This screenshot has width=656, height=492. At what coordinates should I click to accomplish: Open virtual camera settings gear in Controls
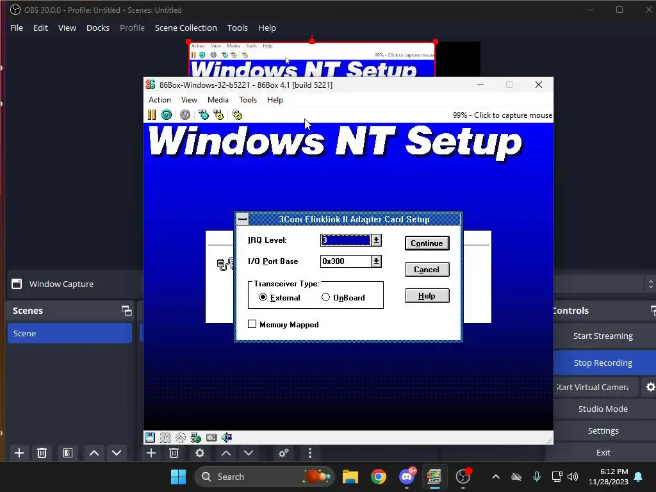coord(650,387)
